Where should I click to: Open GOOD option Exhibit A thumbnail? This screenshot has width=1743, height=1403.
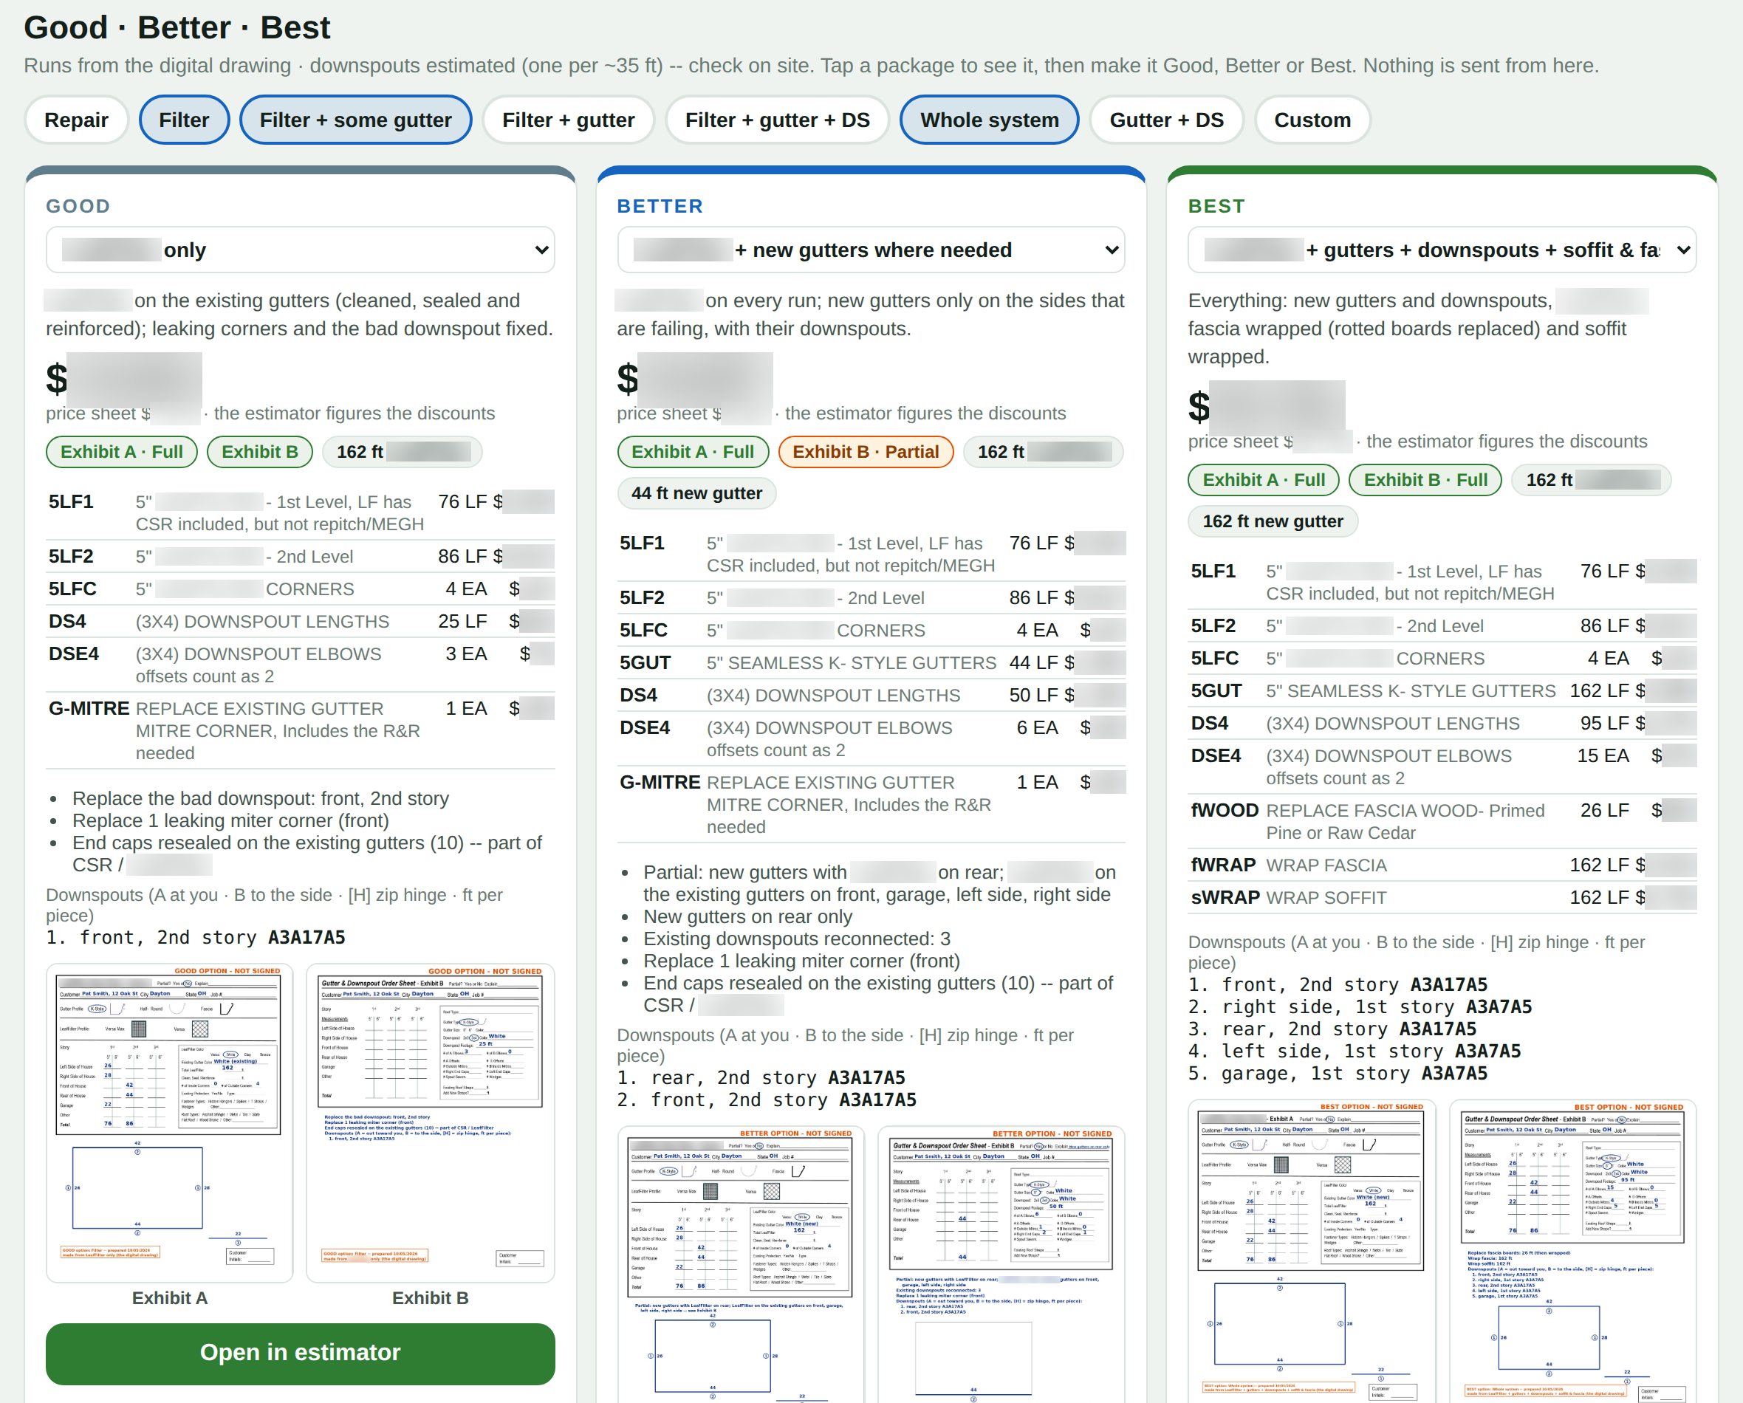click(x=170, y=1122)
